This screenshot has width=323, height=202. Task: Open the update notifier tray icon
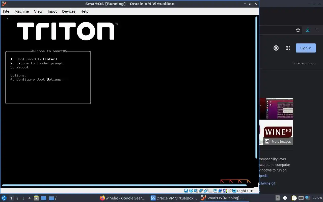307,198
